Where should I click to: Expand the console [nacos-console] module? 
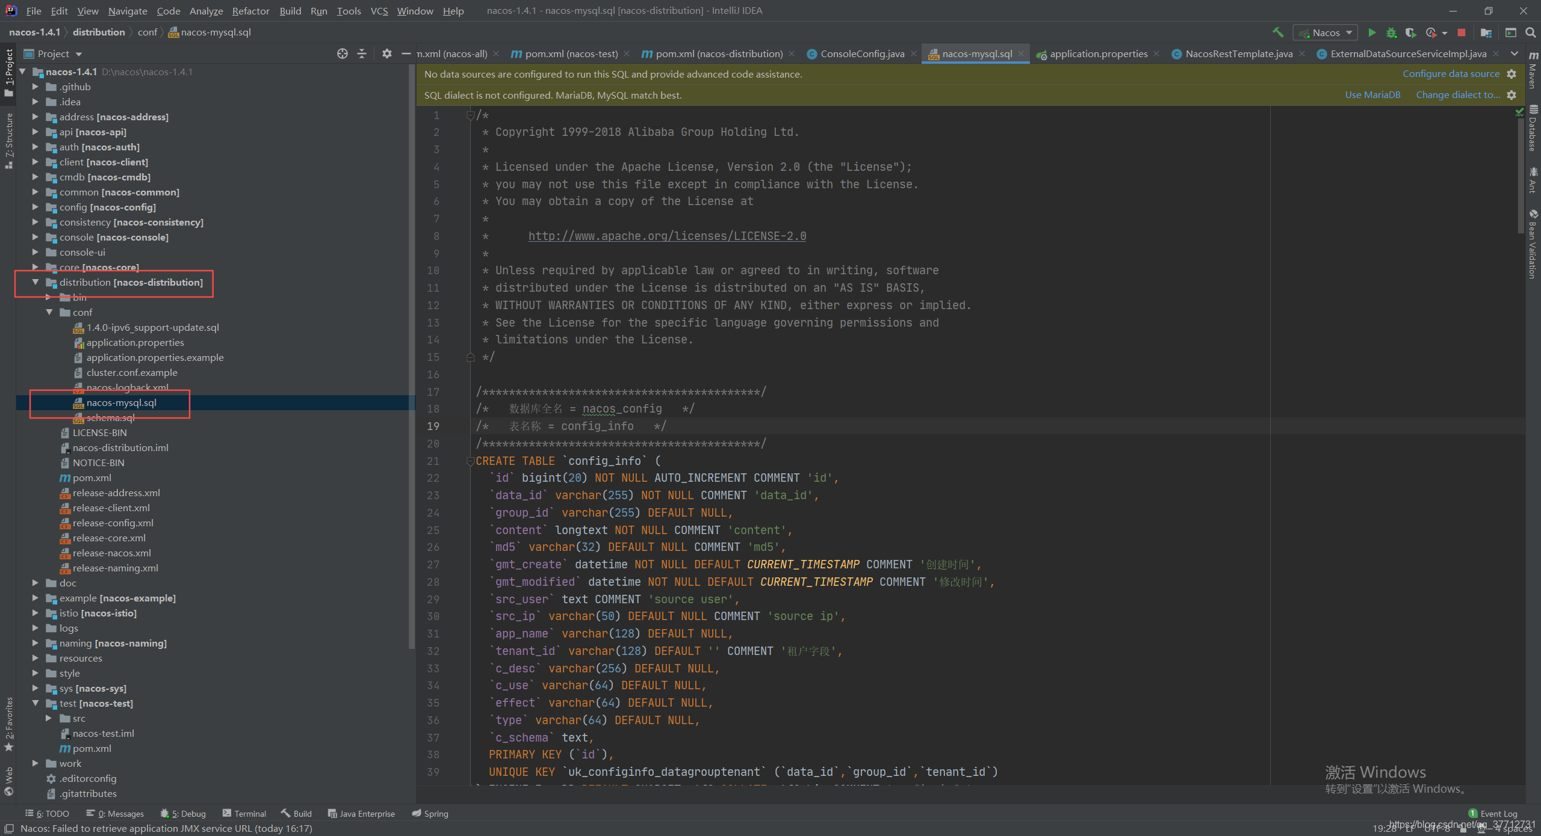tap(36, 237)
